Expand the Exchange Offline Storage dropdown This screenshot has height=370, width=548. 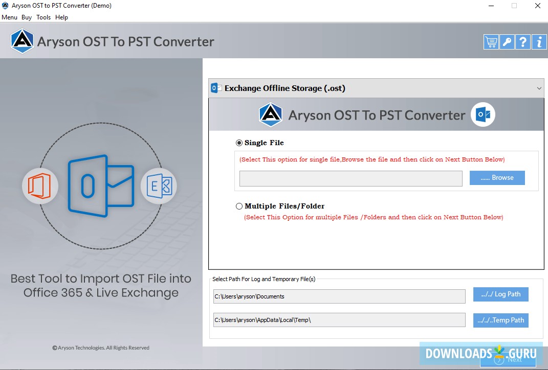click(x=539, y=87)
